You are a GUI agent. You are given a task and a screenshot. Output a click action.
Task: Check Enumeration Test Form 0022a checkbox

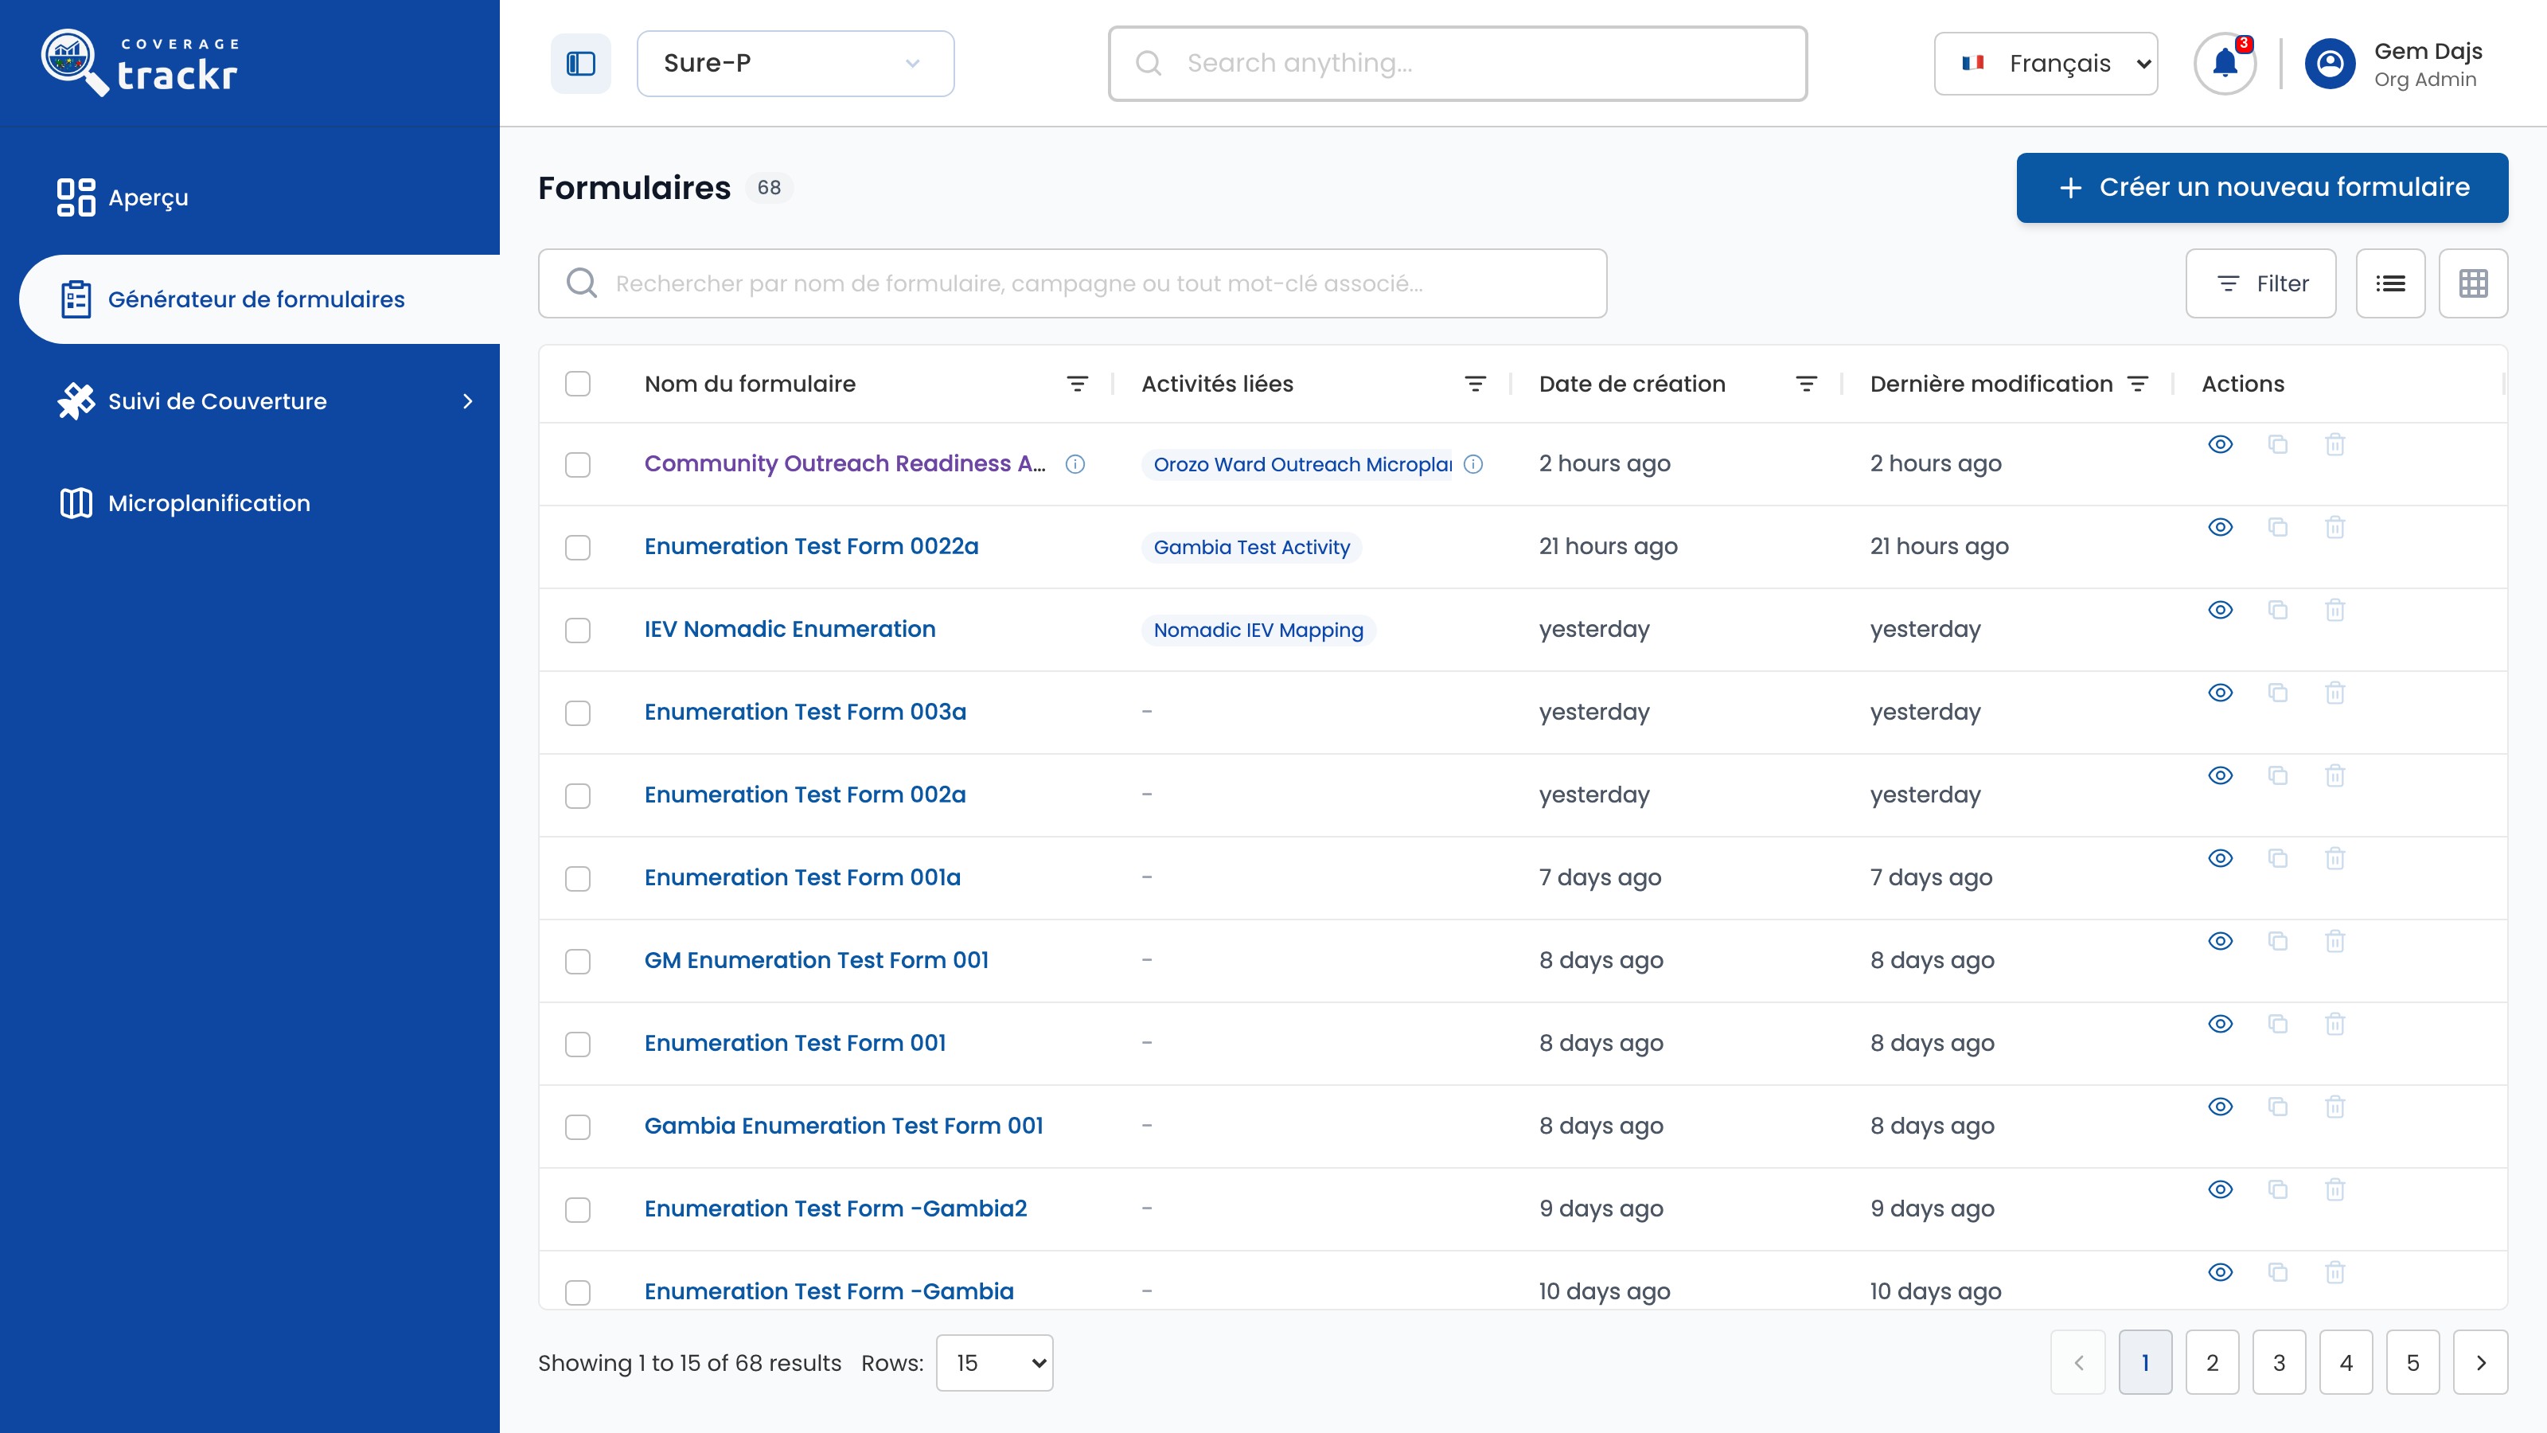pyautogui.click(x=577, y=548)
